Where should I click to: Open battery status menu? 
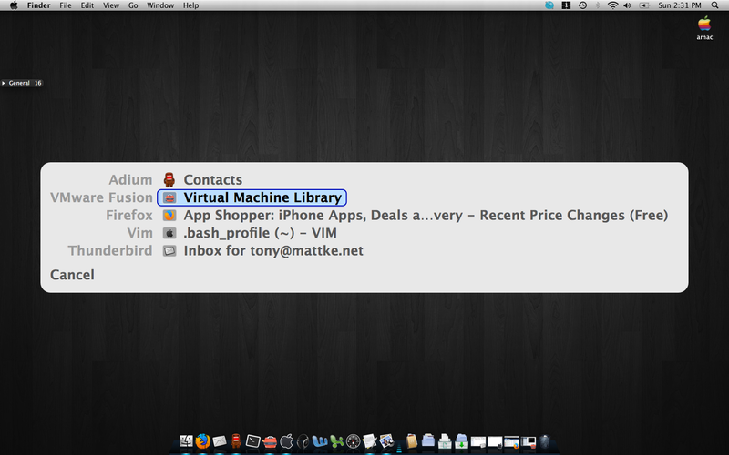[644, 5]
